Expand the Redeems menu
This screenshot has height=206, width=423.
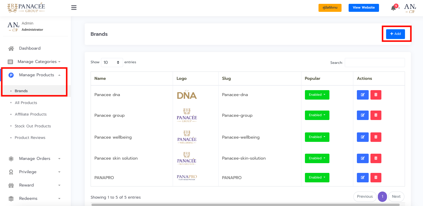(x=28, y=199)
